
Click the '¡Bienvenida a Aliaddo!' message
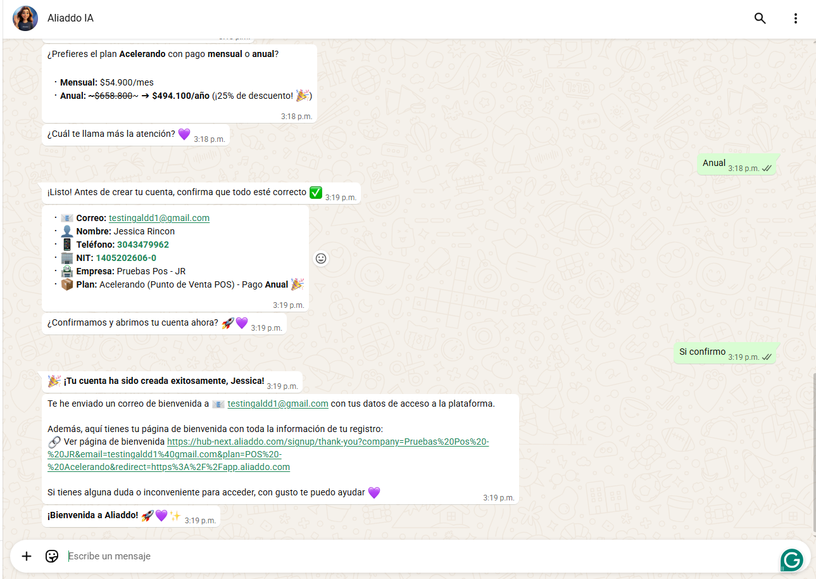click(x=131, y=516)
